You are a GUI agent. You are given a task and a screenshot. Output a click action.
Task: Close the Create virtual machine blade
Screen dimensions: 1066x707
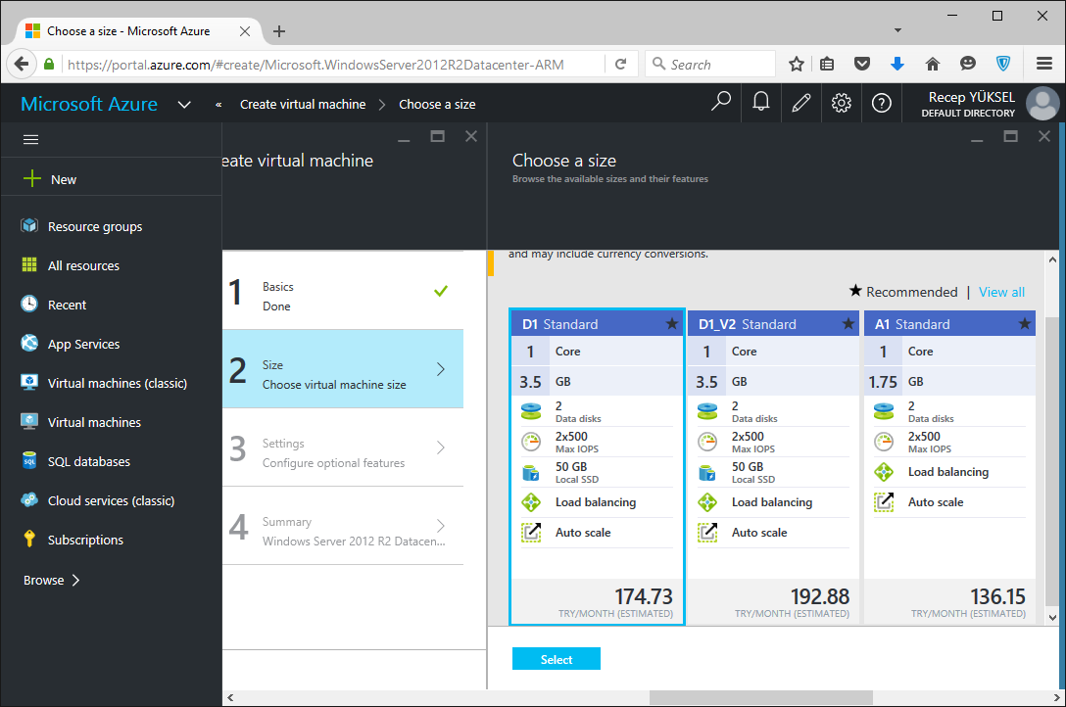(x=470, y=136)
